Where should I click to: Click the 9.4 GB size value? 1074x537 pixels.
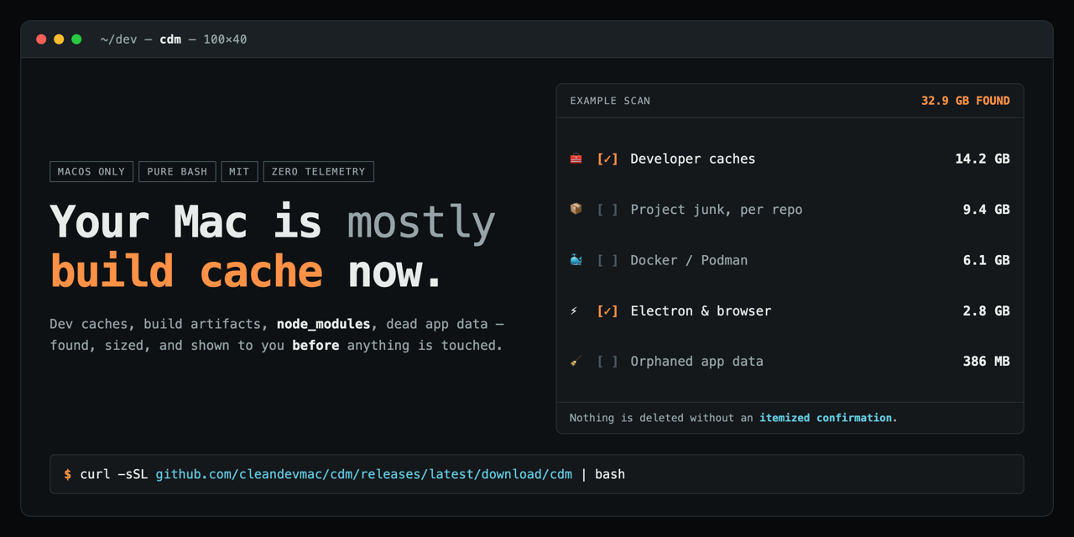click(986, 210)
